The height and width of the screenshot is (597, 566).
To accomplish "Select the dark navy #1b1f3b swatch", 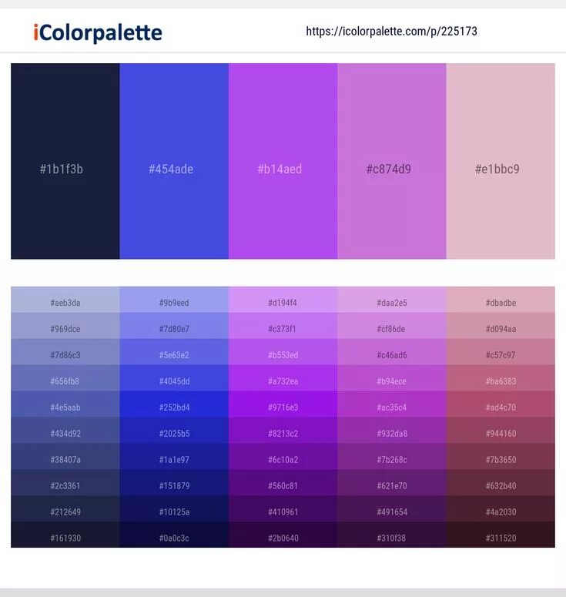I will click(65, 161).
